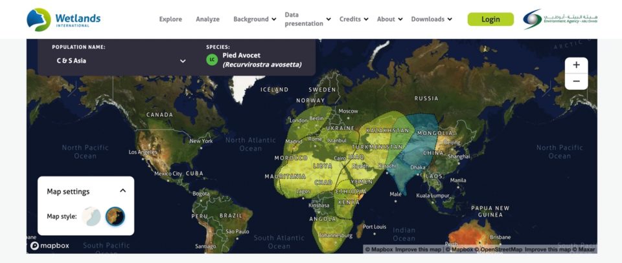Click the Mapbox logo on the map
The width and height of the screenshot is (622, 263).
[x=50, y=246]
